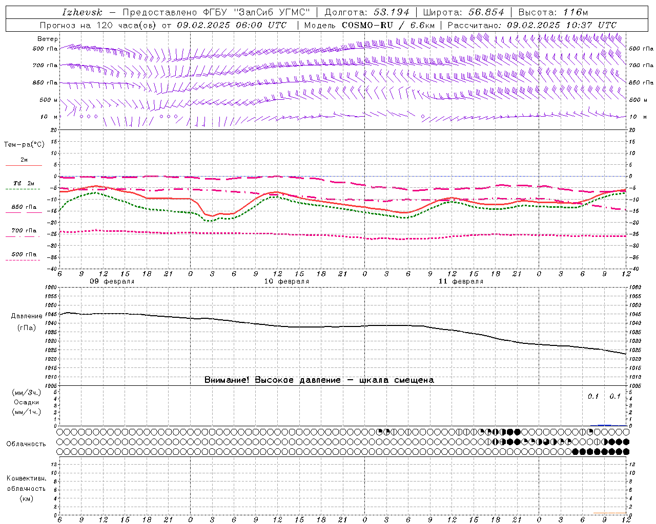Select the Прогноз на 120 часа(ов) text

[99, 25]
